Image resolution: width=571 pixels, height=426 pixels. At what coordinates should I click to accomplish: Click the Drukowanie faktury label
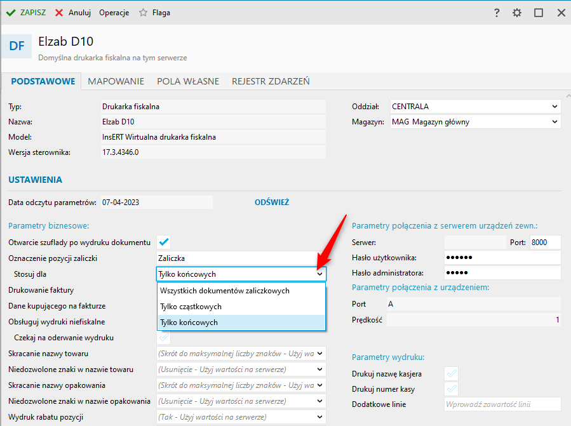click(x=41, y=290)
